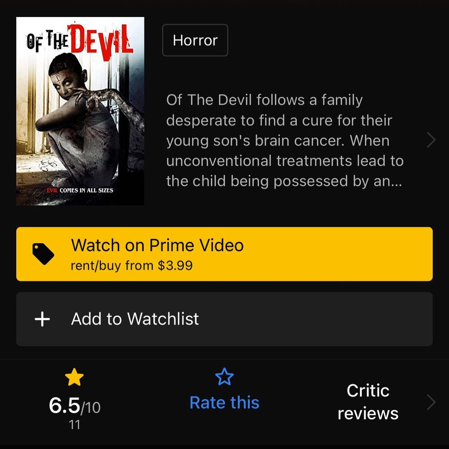Tap the 11 ratings count number
This screenshot has height=449, width=449.
(74, 424)
